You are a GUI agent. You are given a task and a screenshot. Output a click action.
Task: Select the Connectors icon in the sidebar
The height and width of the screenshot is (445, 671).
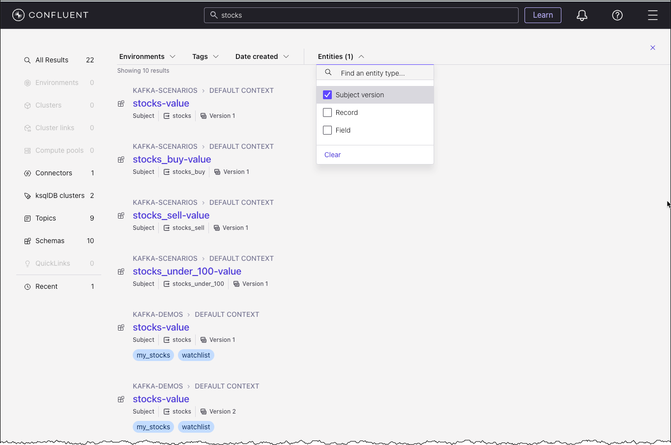(28, 173)
